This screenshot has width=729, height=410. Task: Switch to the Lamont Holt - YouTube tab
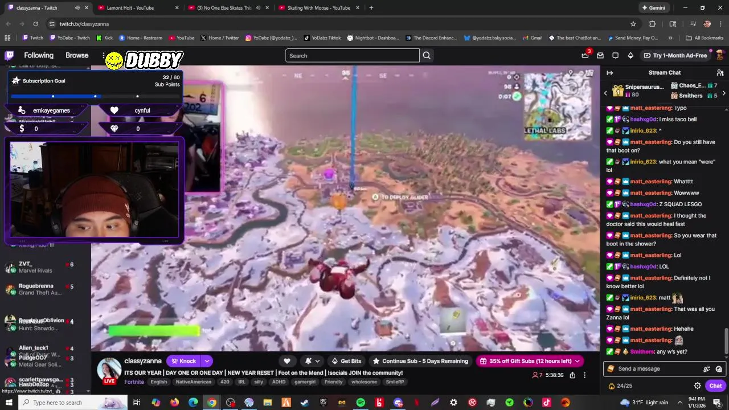tap(139, 8)
